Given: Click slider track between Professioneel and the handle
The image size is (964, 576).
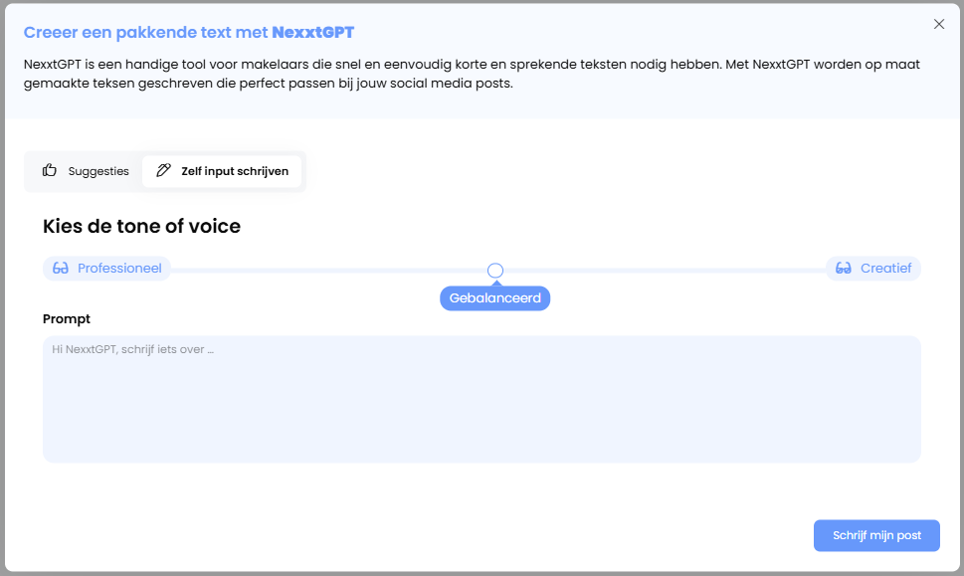Looking at the screenshot, I should (328, 271).
